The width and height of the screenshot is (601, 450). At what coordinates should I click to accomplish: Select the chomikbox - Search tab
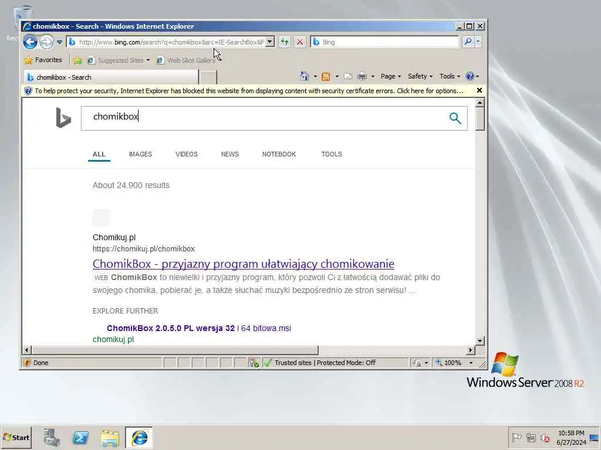tap(111, 77)
